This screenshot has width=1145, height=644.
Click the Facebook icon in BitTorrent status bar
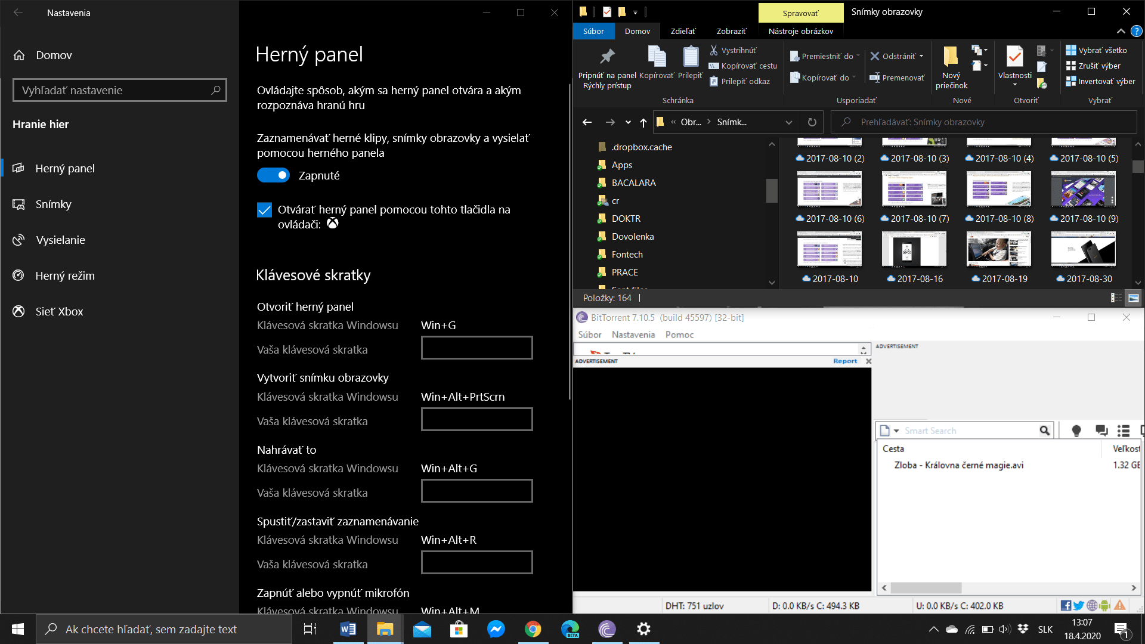(x=1066, y=606)
